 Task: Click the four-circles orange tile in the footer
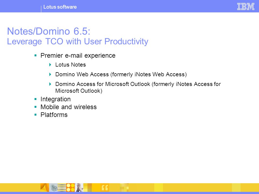(x=70, y=188)
